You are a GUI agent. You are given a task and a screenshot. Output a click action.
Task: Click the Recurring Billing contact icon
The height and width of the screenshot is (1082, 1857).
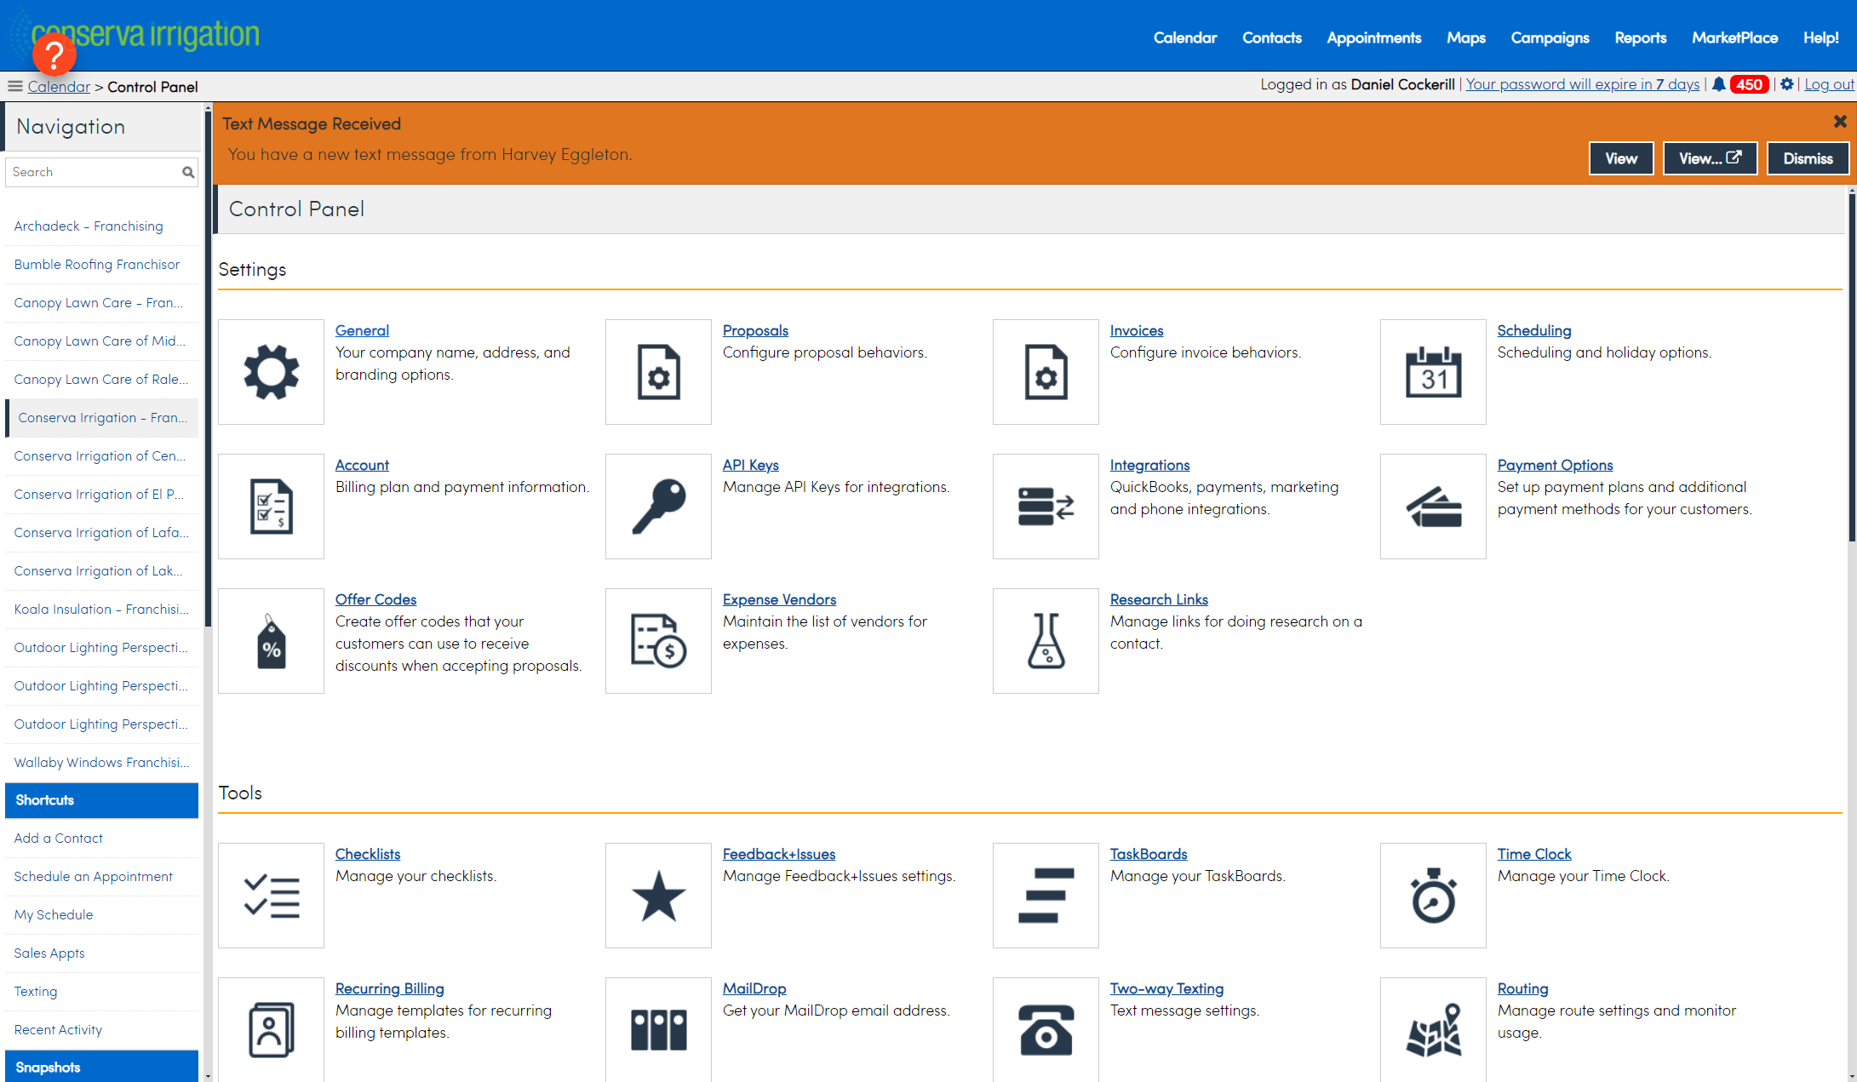point(271,1029)
